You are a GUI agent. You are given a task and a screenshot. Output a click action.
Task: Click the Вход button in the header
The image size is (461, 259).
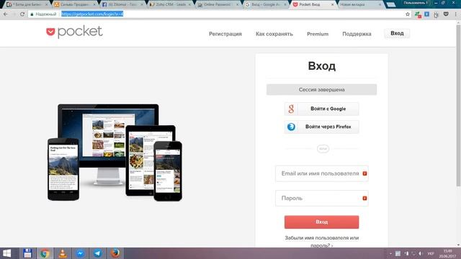tap(397, 34)
